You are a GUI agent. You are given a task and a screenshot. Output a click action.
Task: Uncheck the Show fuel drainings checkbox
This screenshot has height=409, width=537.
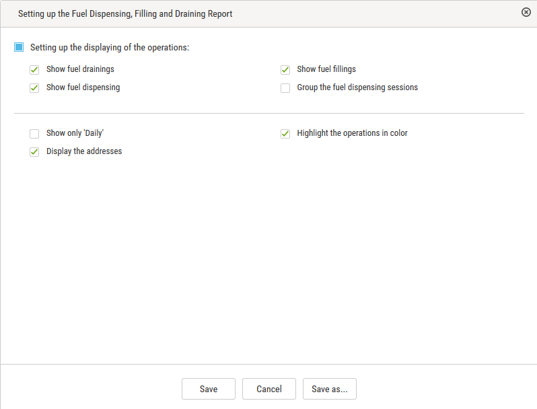click(x=34, y=69)
